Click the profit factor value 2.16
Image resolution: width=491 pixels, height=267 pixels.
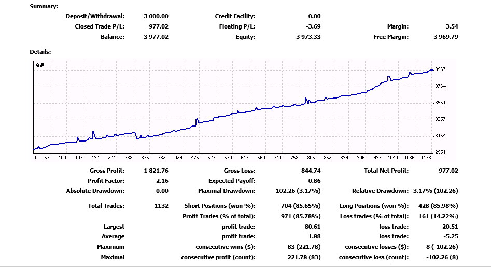coord(162,181)
